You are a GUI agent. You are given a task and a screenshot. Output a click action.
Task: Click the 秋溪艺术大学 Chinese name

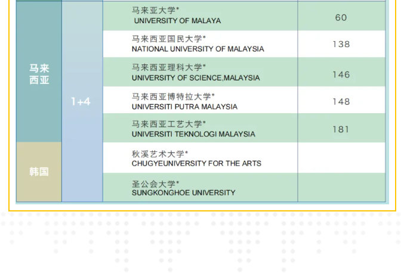[x=160, y=153]
